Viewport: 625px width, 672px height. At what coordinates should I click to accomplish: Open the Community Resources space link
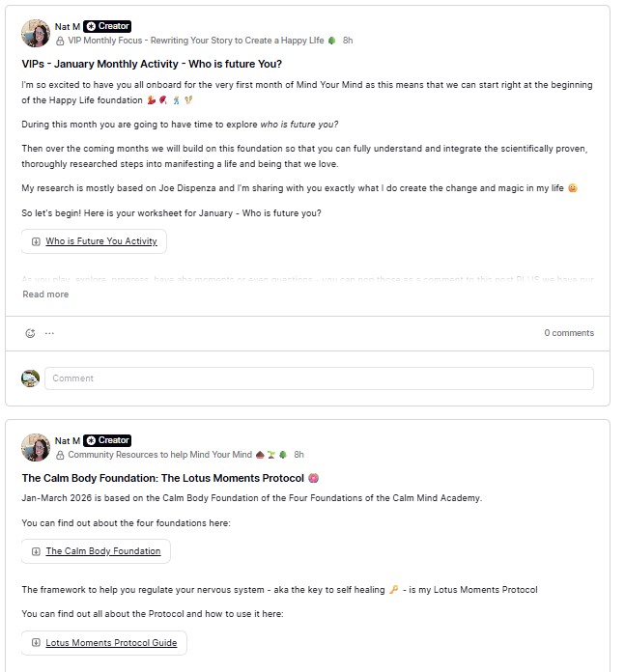[159, 455]
